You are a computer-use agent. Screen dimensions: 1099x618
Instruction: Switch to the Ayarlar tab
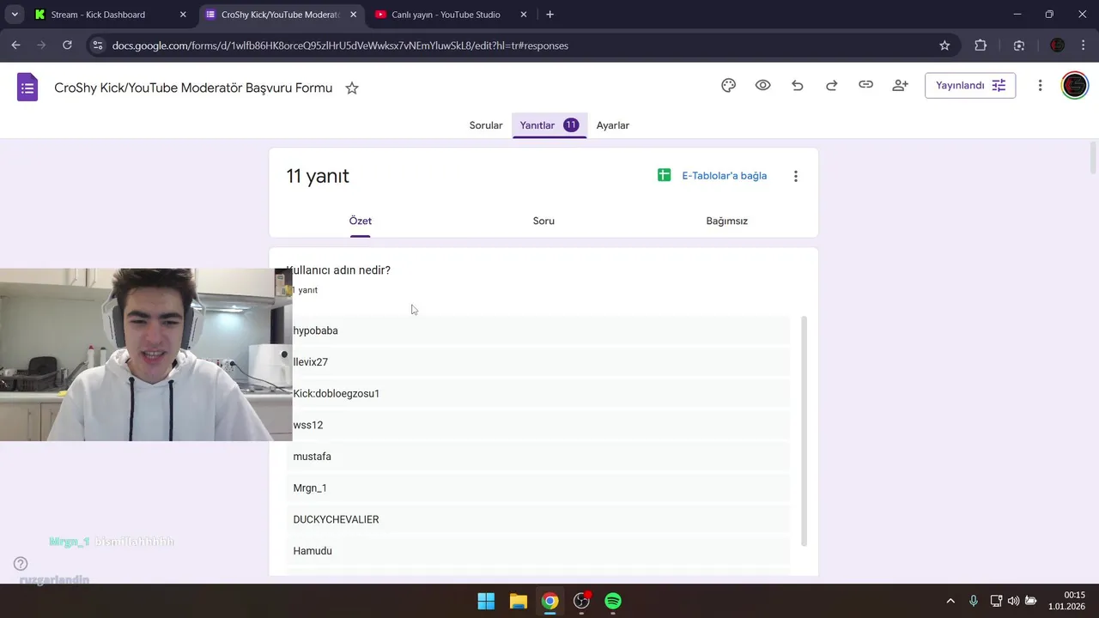tap(613, 125)
